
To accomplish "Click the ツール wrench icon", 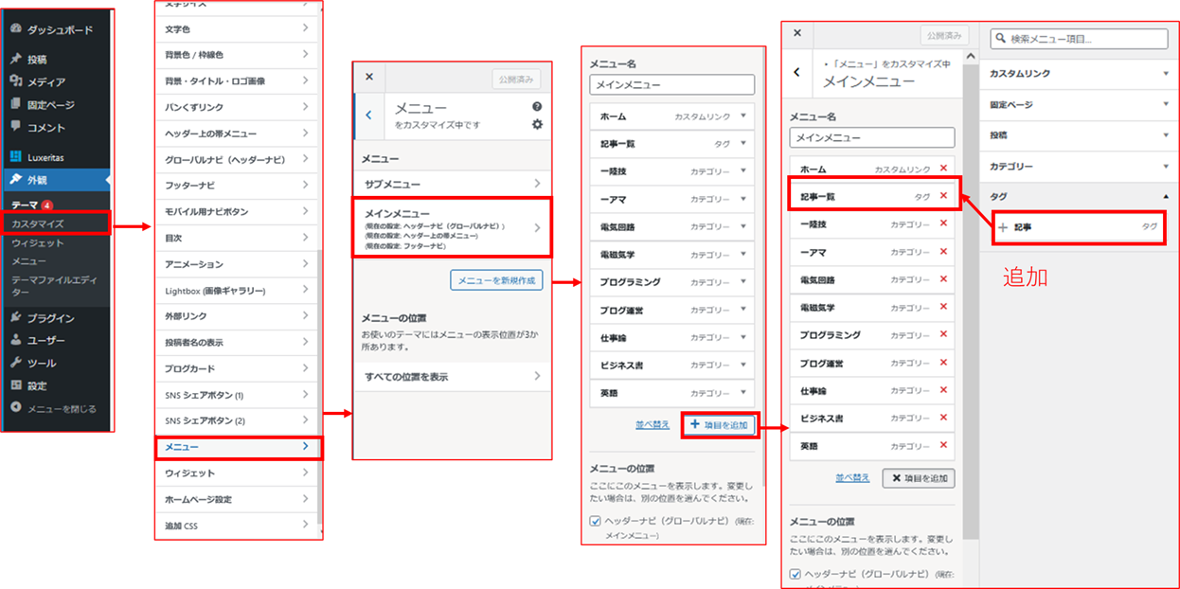I will [x=15, y=363].
